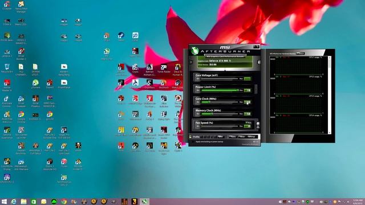Open the Afterburner Settings button

252,137
